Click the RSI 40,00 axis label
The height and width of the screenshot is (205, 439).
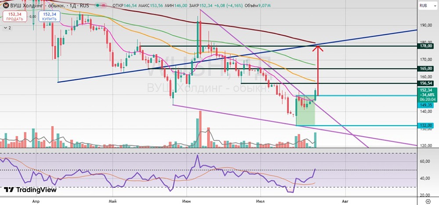coord(425,178)
